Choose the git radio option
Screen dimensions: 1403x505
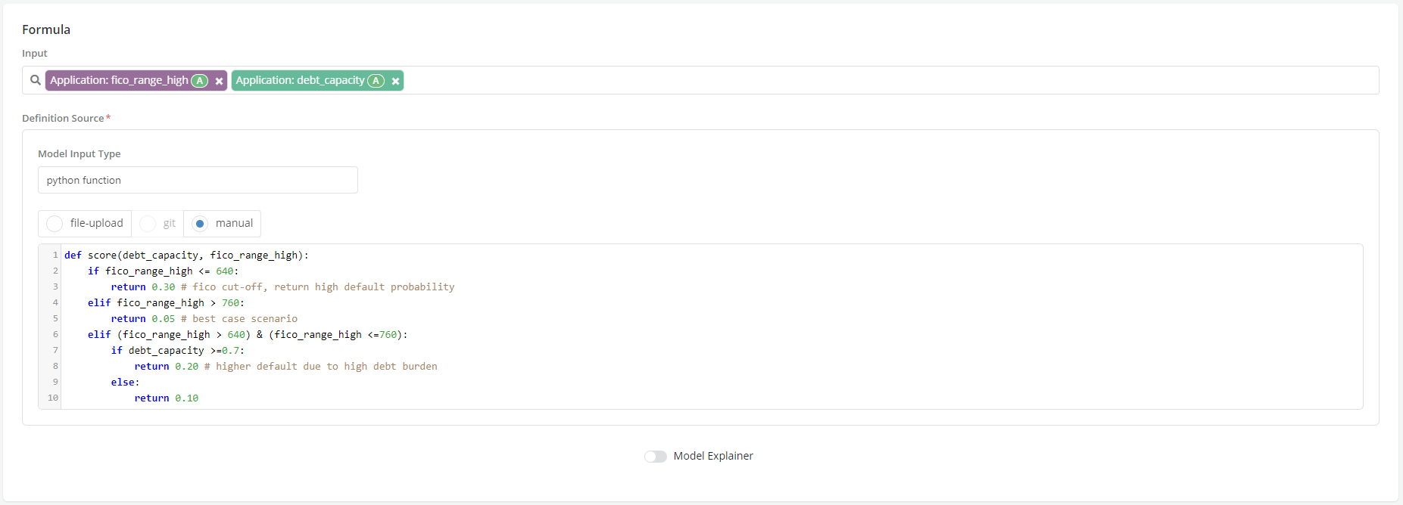click(x=148, y=224)
